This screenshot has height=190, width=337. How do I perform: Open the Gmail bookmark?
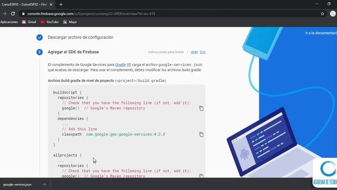tap(29, 22)
